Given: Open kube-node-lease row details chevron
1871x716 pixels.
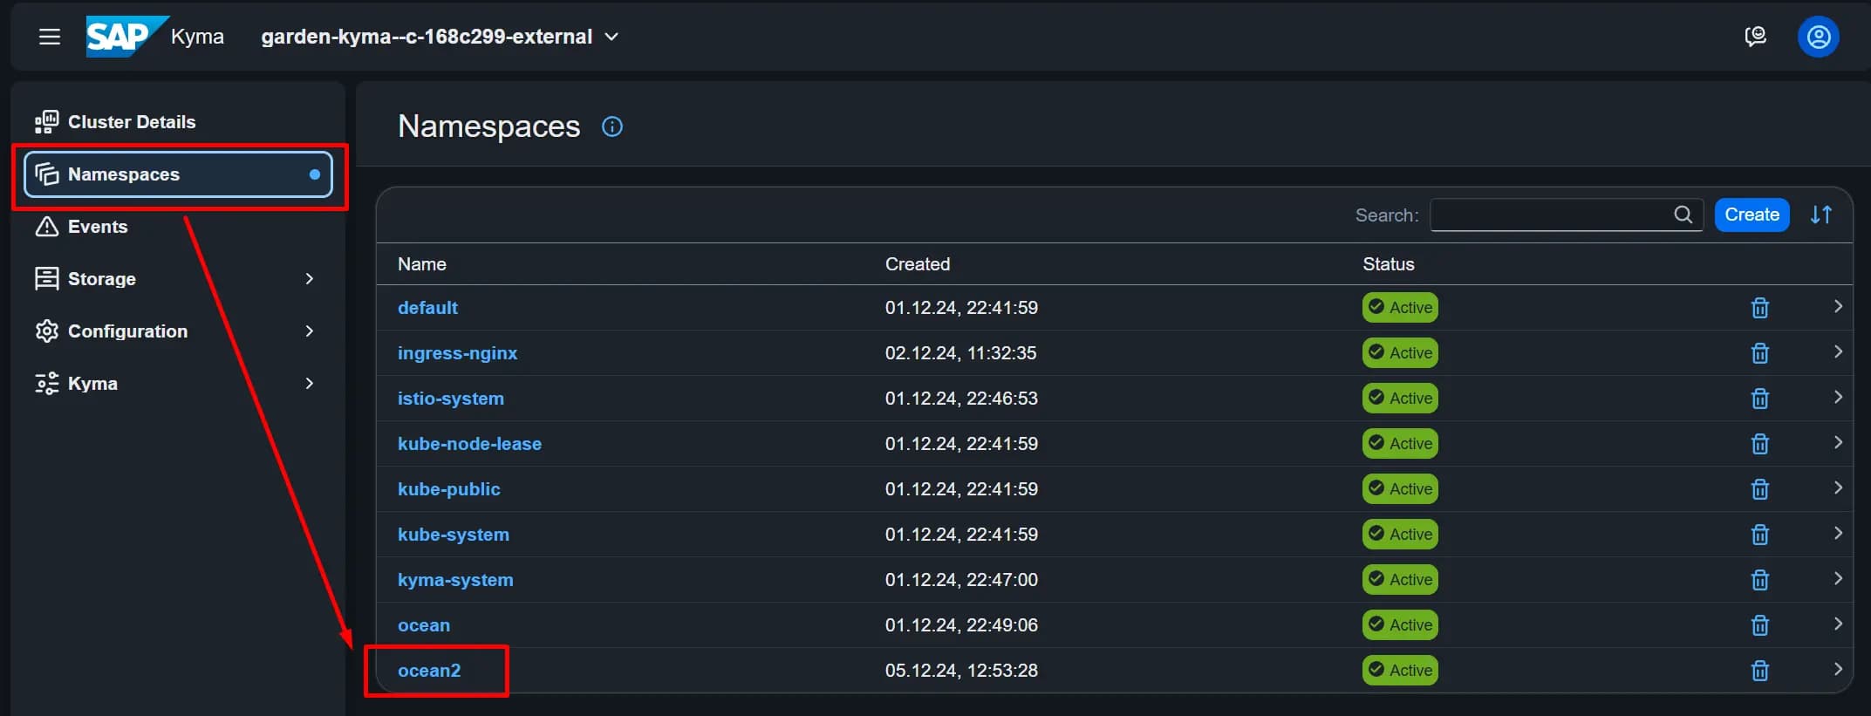Looking at the screenshot, I should pyautogui.click(x=1838, y=442).
